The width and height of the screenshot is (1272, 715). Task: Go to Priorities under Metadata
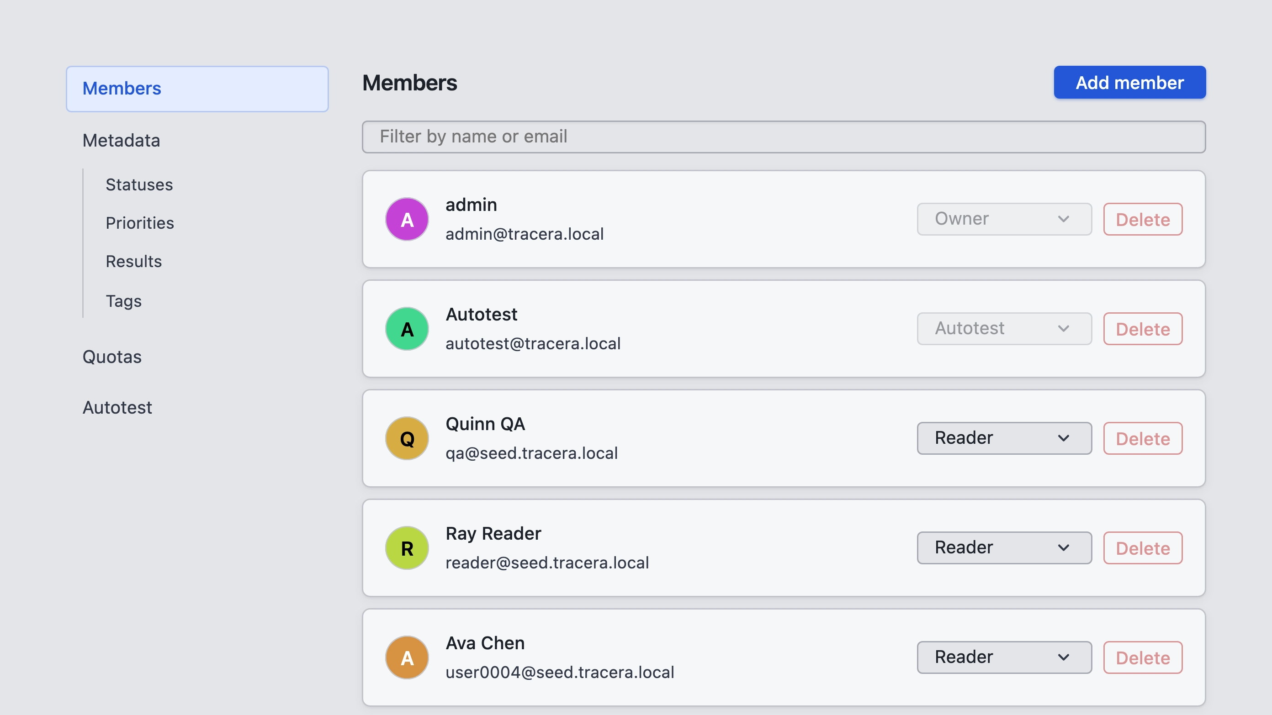pyautogui.click(x=140, y=223)
